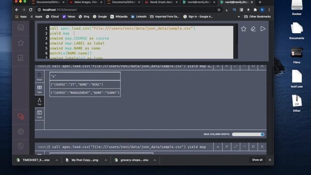The width and height of the screenshot is (311, 175).
Task: Select the test1.exe file on the desktop
Action: 297,79
